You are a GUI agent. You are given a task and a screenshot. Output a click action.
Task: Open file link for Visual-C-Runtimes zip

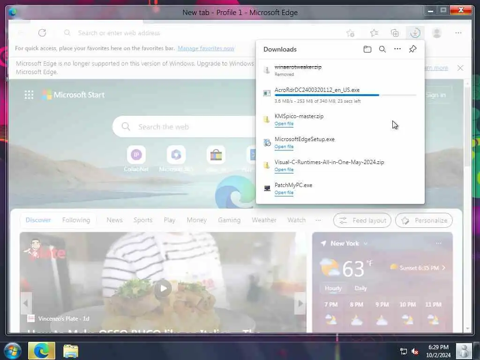[284, 170]
